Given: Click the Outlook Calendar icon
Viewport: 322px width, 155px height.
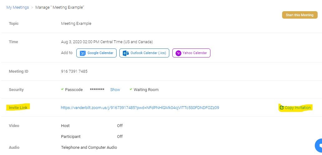Looking at the screenshot, I should [x=126, y=53].
